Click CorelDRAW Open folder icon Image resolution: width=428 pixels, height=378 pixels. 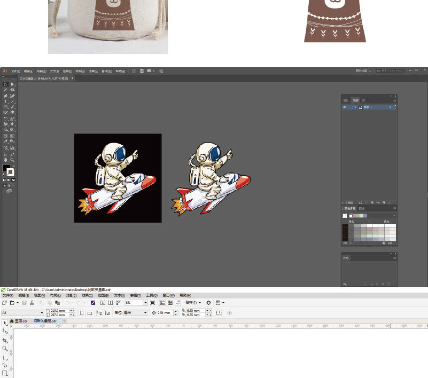pyautogui.click(x=12, y=303)
